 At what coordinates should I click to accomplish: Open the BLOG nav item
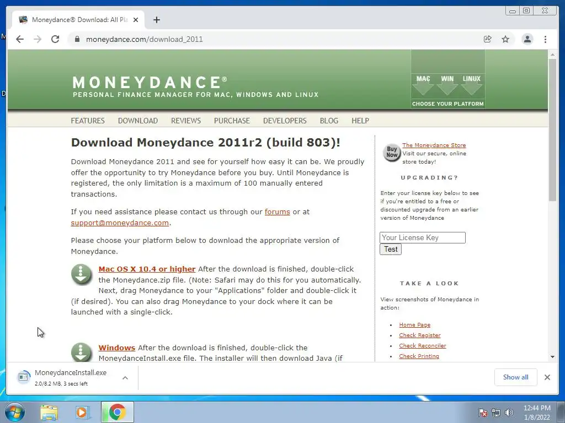click(x=329, y=121)
